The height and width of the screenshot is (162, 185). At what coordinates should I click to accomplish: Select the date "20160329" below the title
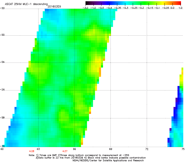pos(54,6)
